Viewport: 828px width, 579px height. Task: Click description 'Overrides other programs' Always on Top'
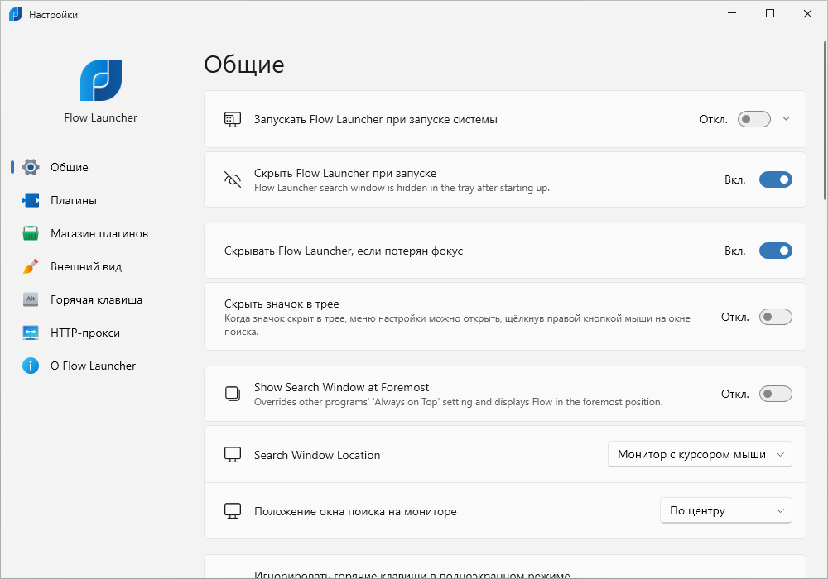click(x=459, y=402)
